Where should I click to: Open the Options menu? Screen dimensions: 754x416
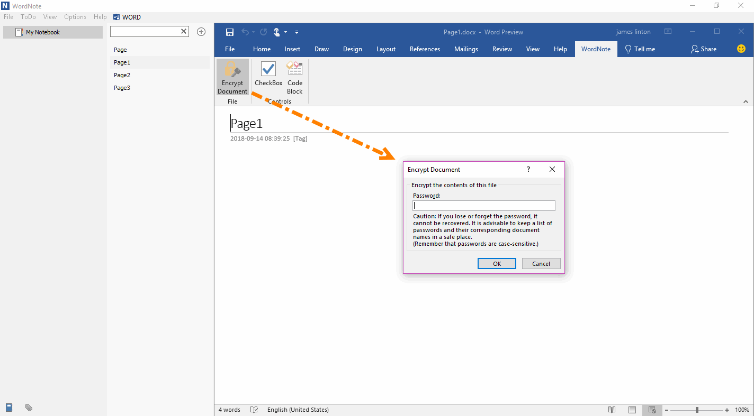click(x=75, y=17)
